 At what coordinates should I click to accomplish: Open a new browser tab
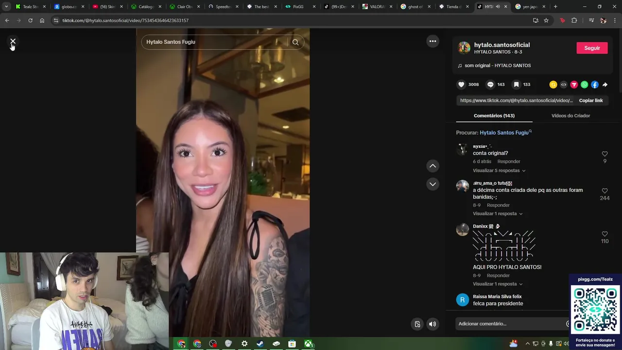pyautogui.click(x=555, y=7)
